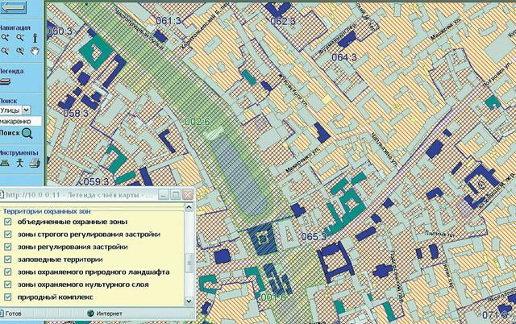Uncheck зоны строгого регулирования застройки layer
The width and height of the screenshot is (516, 324).
pos(7,235)
